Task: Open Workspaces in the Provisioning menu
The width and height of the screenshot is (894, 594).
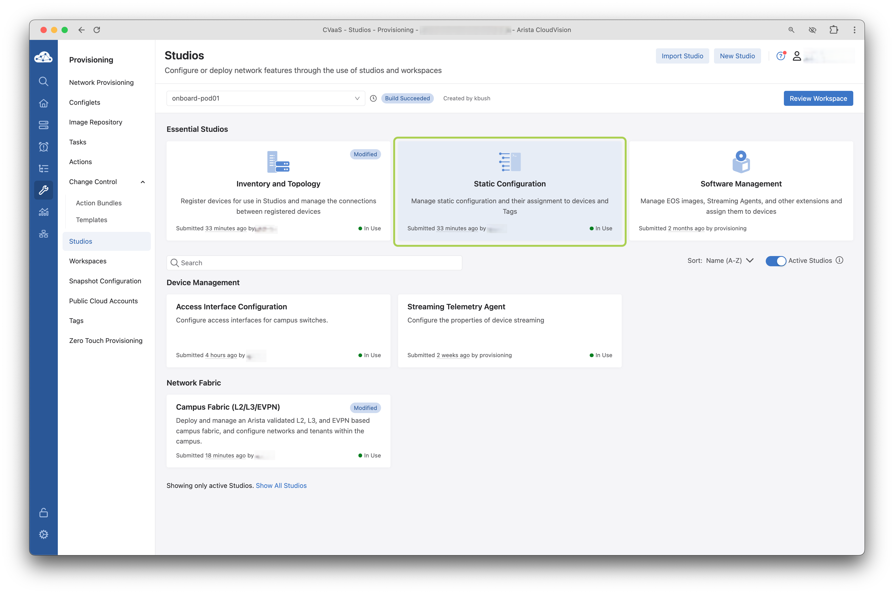Action: click(88, 261)
